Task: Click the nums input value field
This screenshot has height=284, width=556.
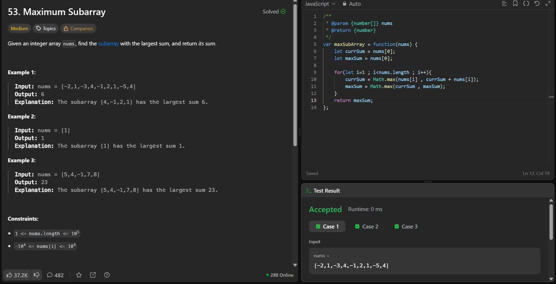Action: pos(424,261)
